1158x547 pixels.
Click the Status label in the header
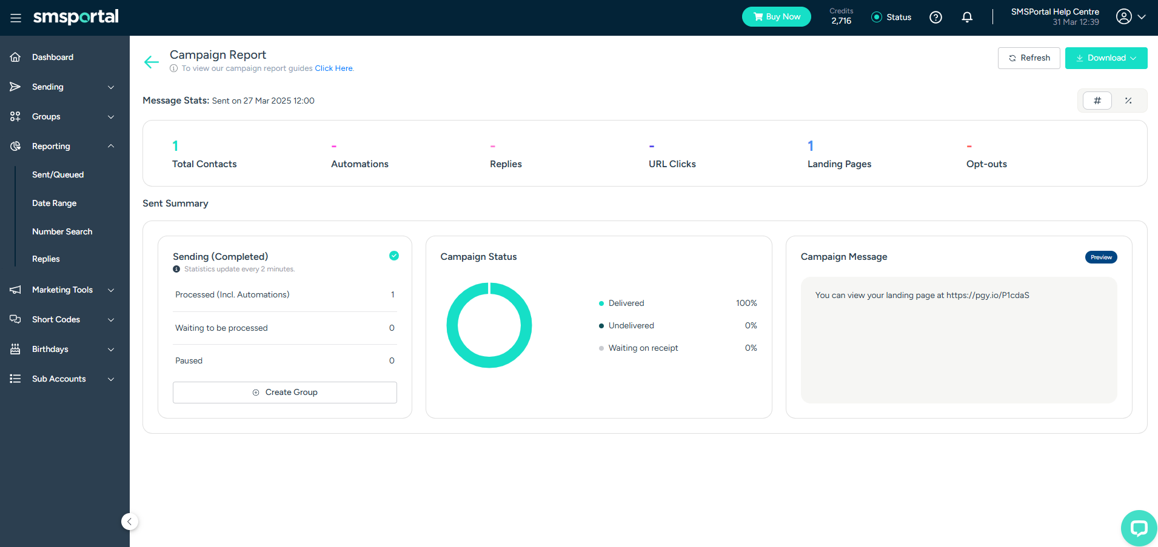click(899, 17)
